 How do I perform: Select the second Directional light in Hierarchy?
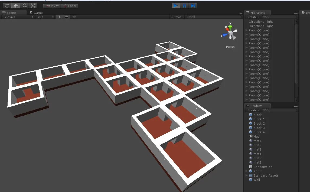tap(261, 26)
